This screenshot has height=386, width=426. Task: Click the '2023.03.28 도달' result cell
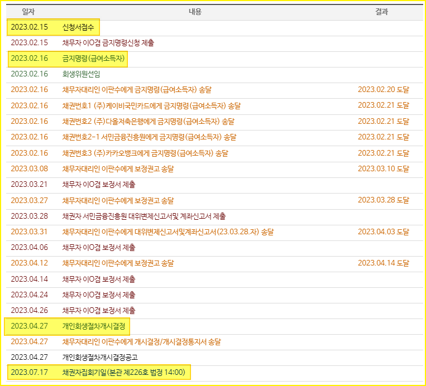pyautogui.click(x=384, y=200)
